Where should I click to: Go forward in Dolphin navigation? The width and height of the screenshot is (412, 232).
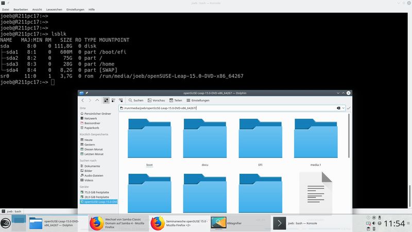click(x=90, y=100)
